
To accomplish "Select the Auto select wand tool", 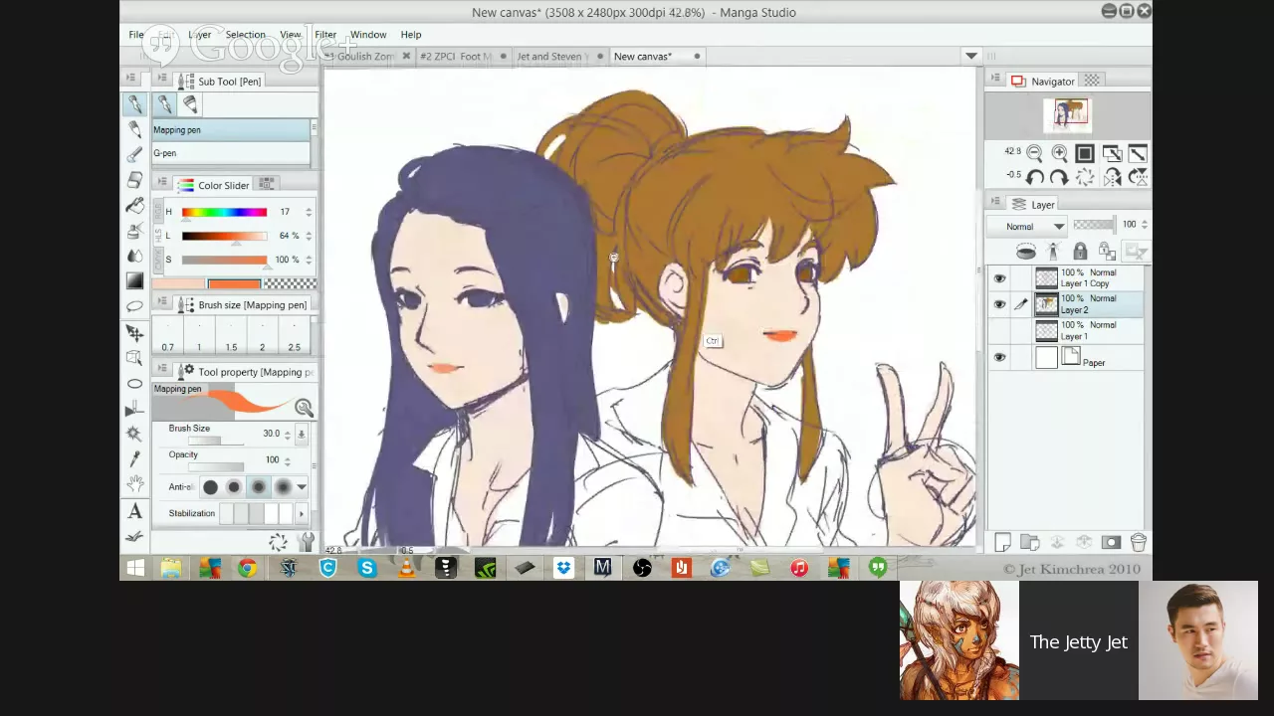I will tap(134, 435).
